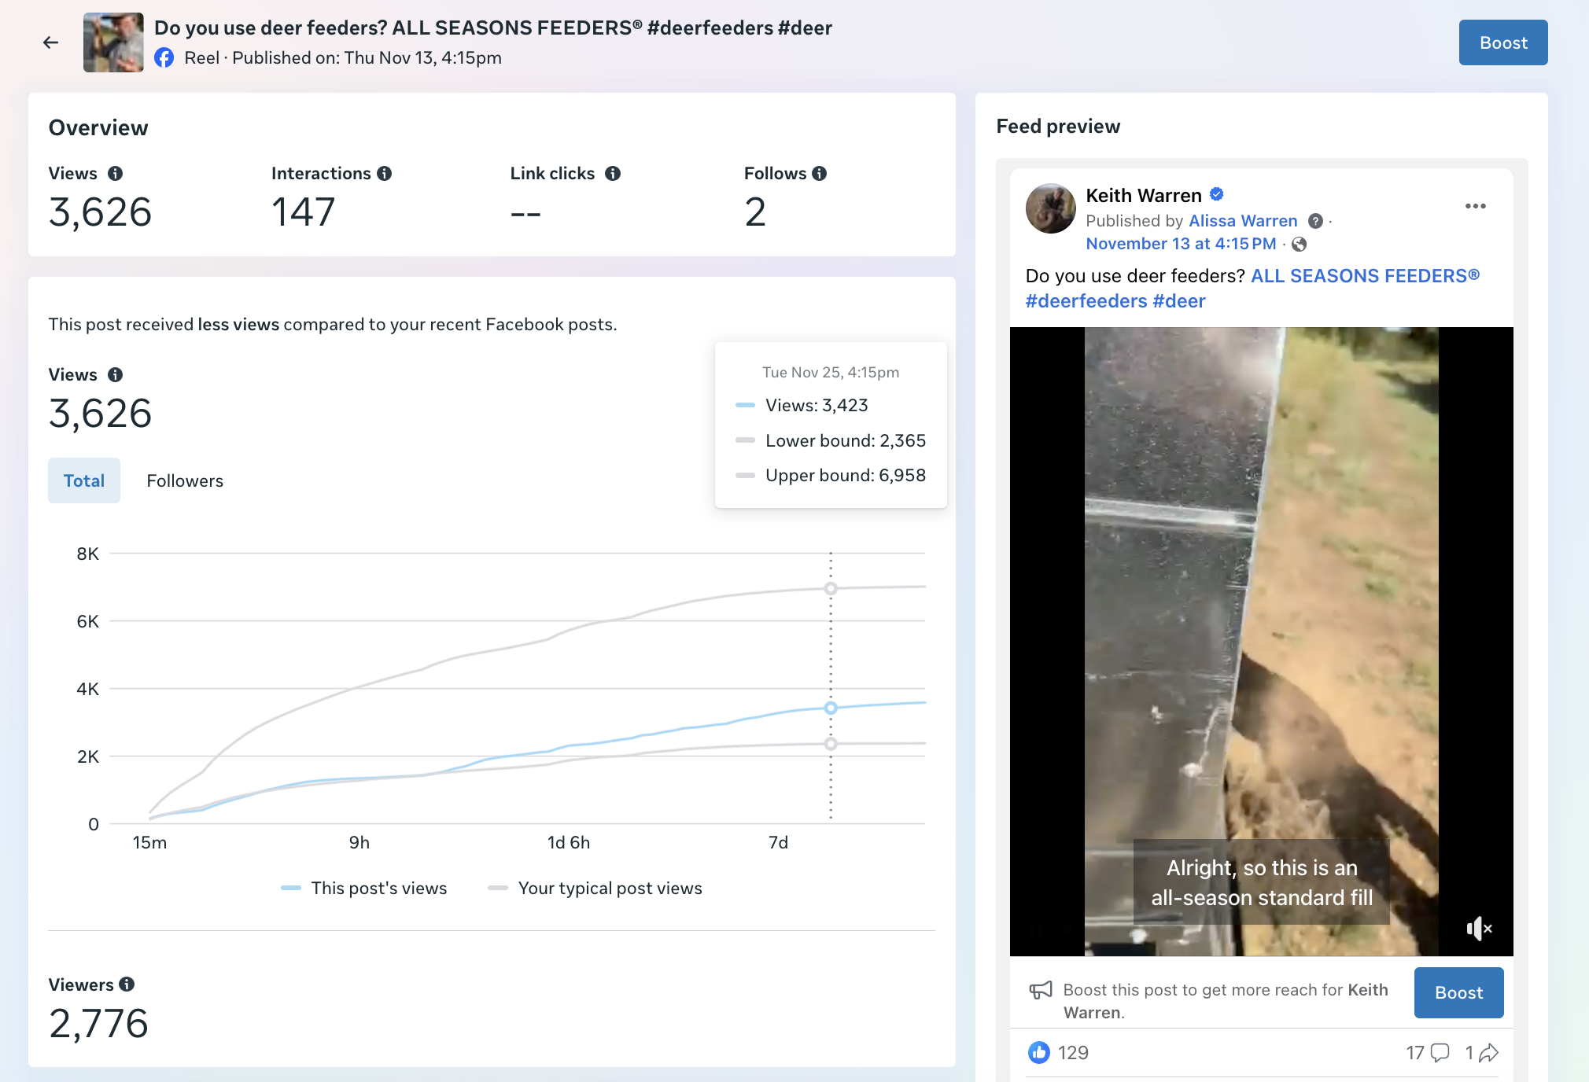
Task: Open the reel thumbnail in header
Action: 113,42
